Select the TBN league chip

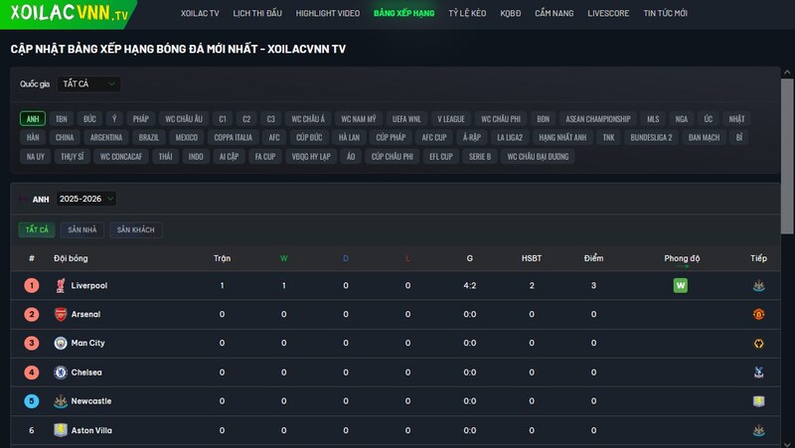[62, 118]
